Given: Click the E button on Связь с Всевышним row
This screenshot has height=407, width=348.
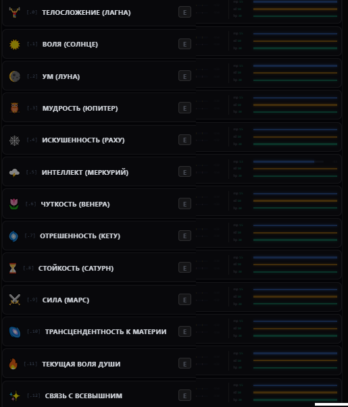Looking at the screenshot, I should [184, 396].
